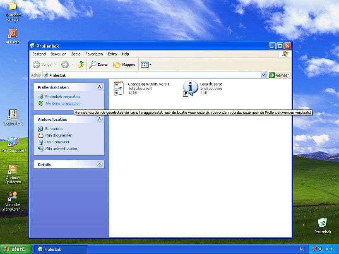This screenshot has width=339, height=254.
Task: Open the Weergaven views icon on toolbar
Action: (144, 65)
